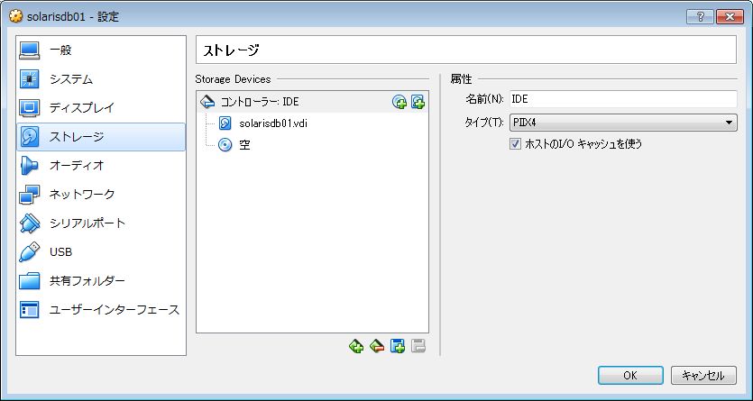Click the 名前(N) field containing IDE
The image size is (753, 401).
click(623, 99)
